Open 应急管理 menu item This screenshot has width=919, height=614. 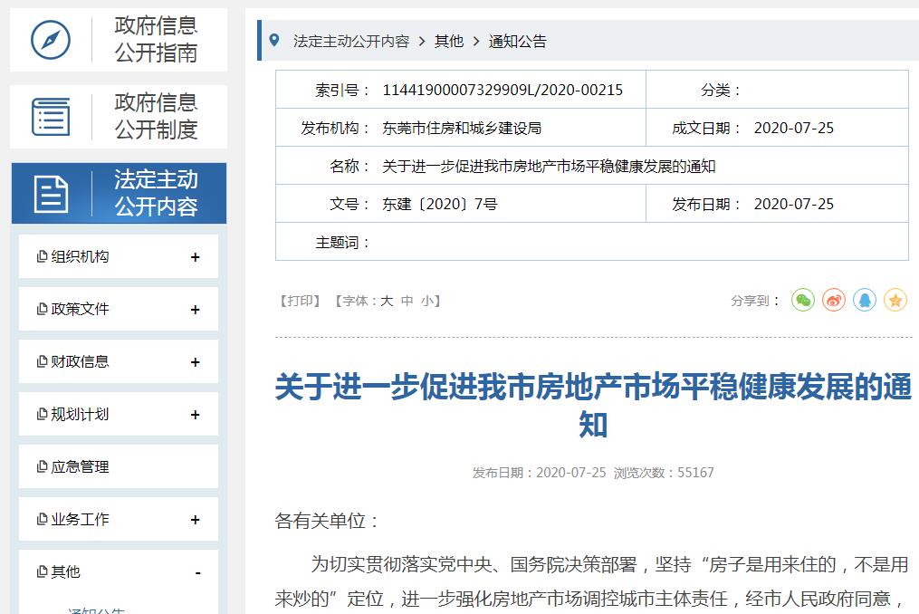click(x=80, y=467)
